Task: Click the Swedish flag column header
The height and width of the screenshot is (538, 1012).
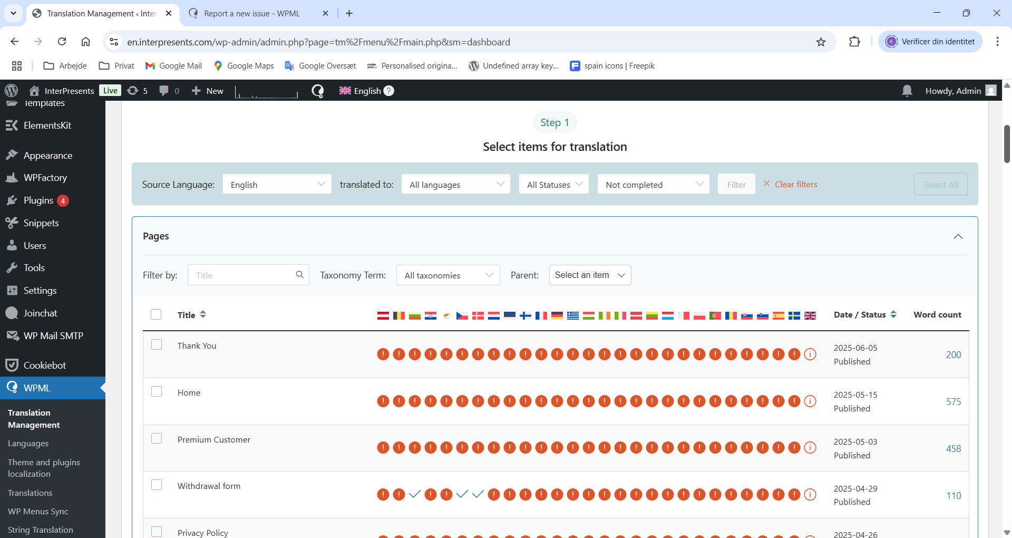Action: (794, 315)
